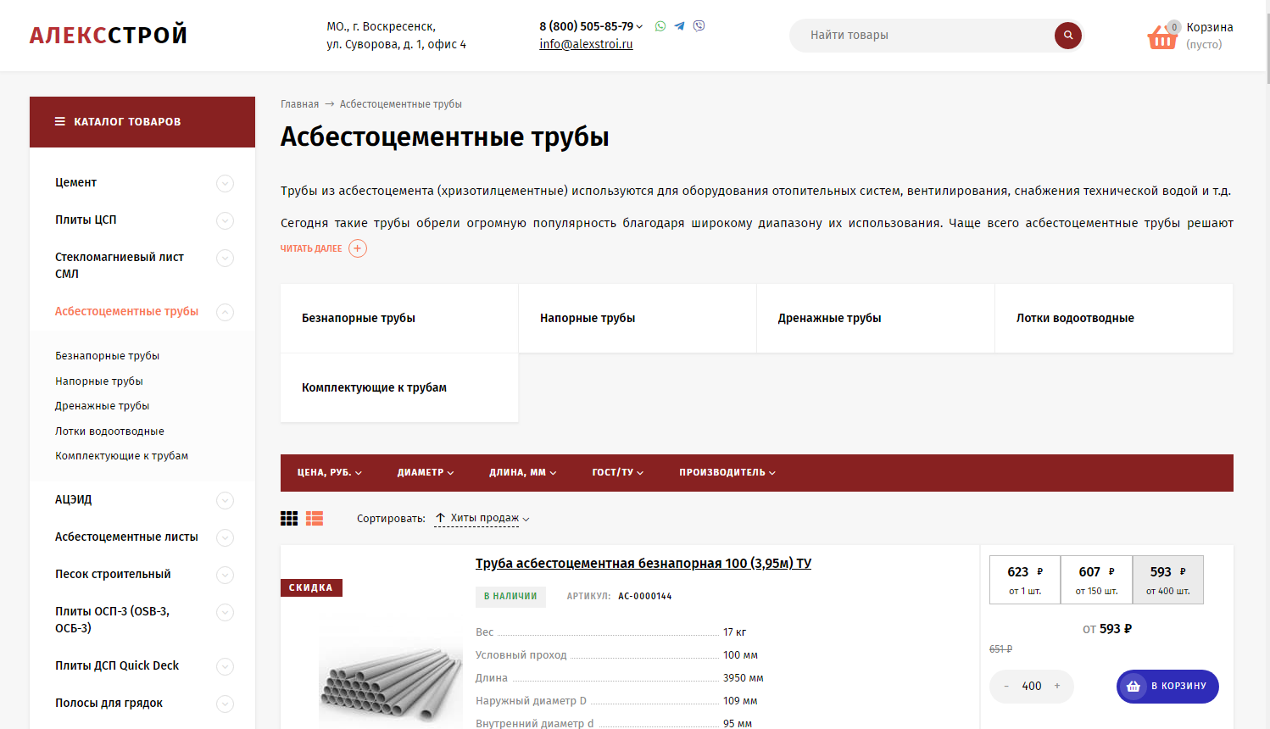Expand description via ЧИТАТЬ ДАЛЕЕ
The height and width of the screenshot is (729, 1270).
[311, 248]
